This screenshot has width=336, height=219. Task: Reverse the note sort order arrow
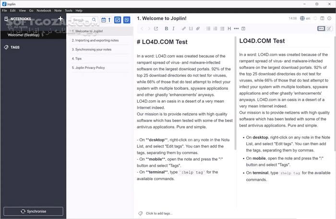tap(109, 20)
